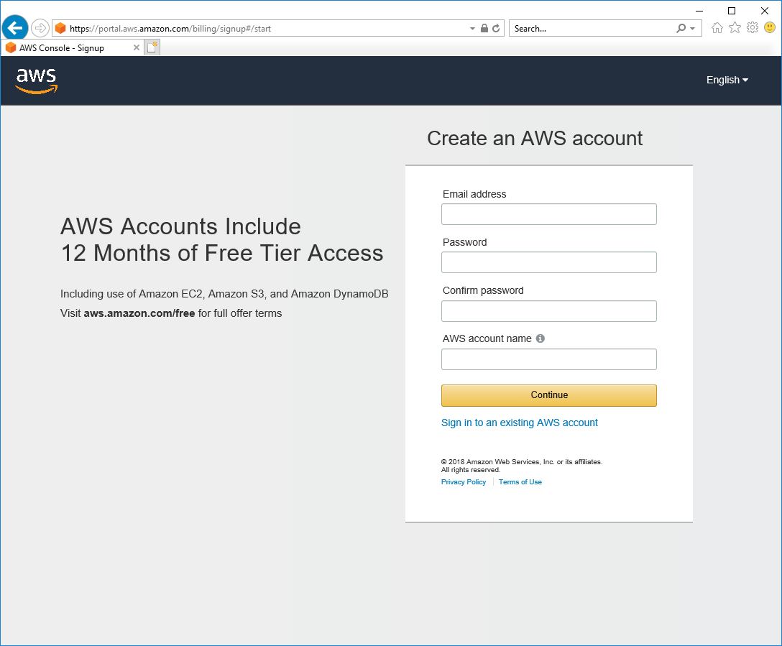Click the Continue button
The height and width of the screenshot is (646, 782).
[x=548, y=395]
